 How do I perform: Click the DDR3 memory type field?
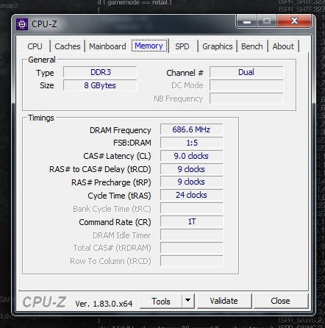tap(100, 72)
